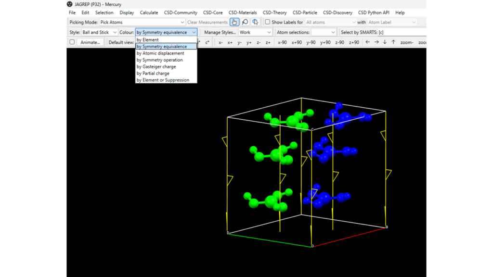This screenshot has width=493, height=277.
Task: Click the Animate... button
Action: 90,42
